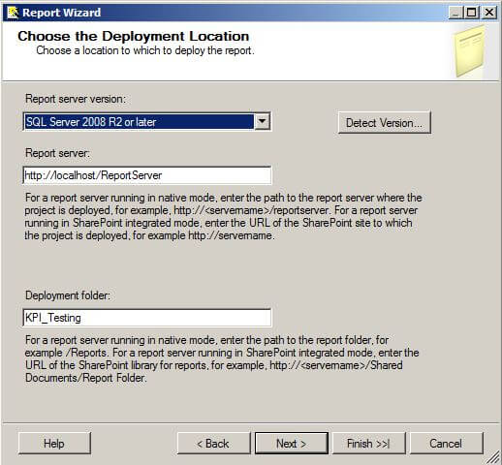Maximize the Report Wizard window

click(472, 13)
